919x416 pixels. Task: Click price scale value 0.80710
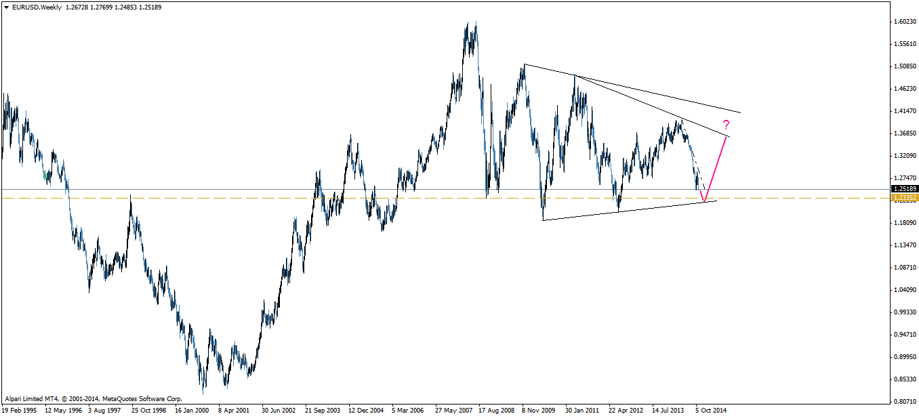click(x=906, y=402)
